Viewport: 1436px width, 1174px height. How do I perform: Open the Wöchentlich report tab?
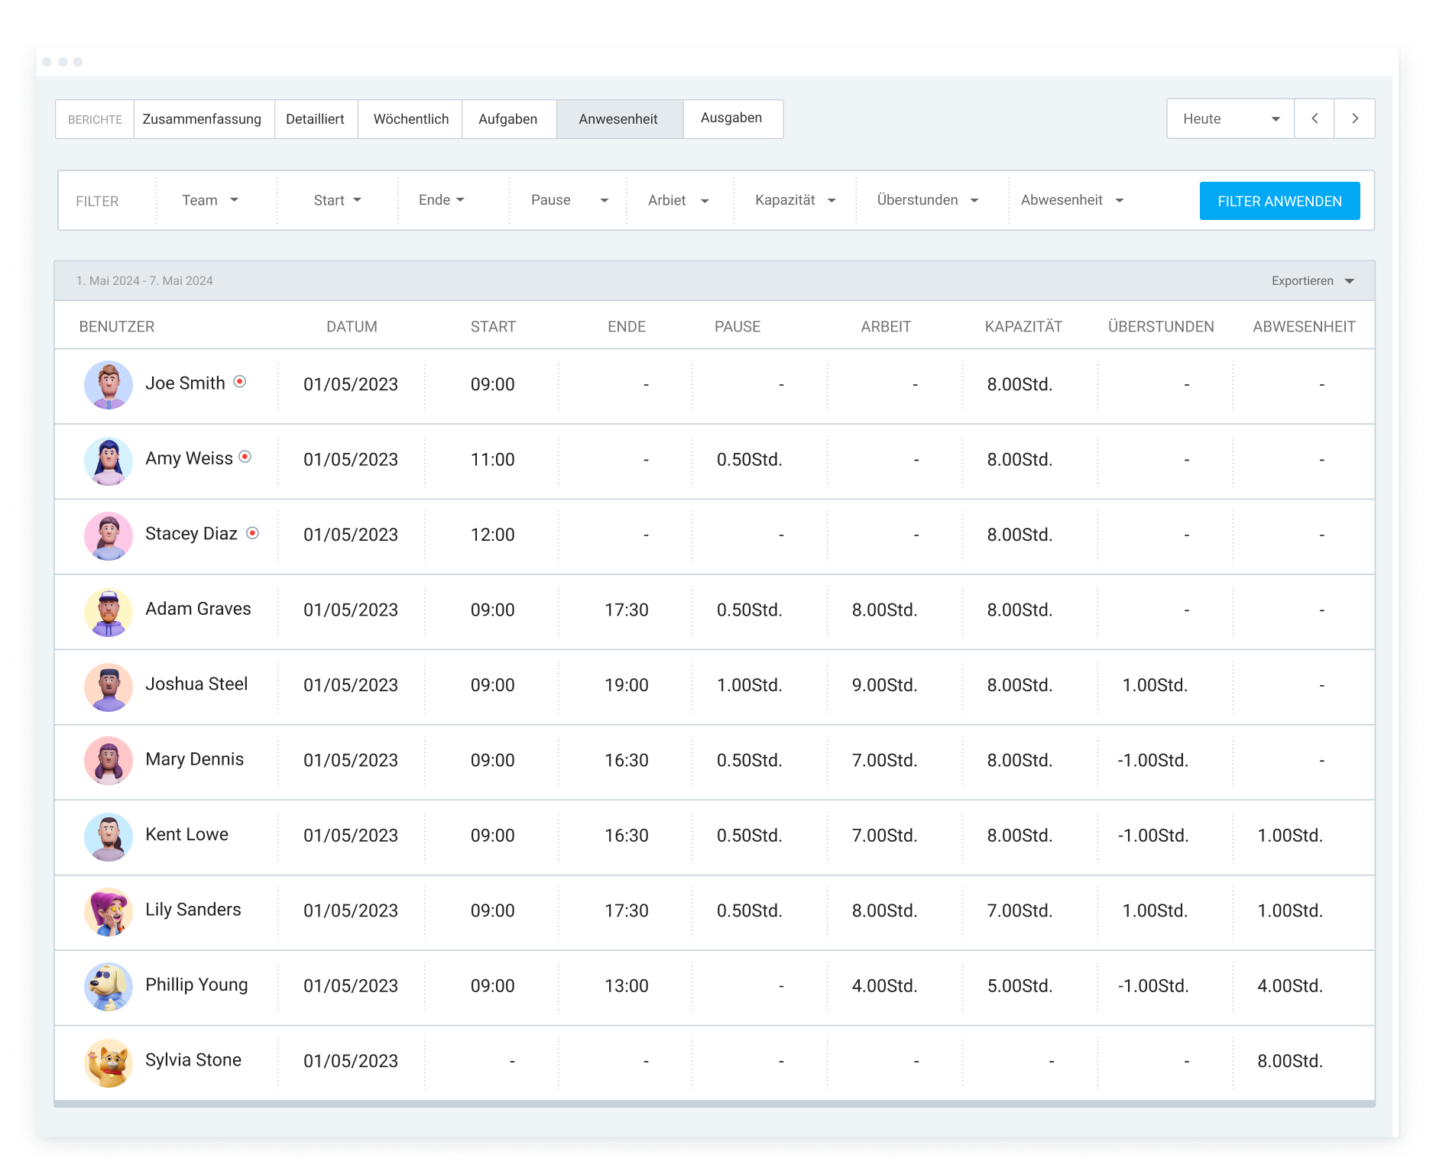410,119
